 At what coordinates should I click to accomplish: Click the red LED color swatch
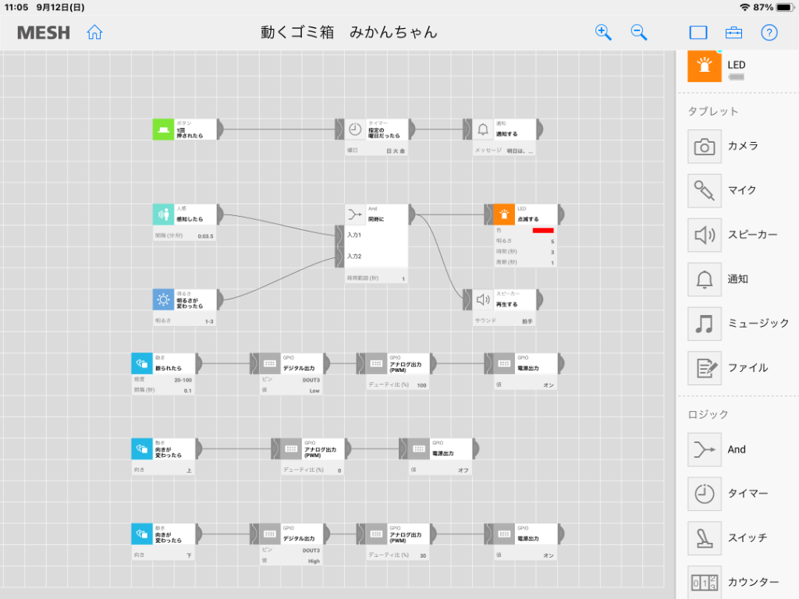pos(543,230)
